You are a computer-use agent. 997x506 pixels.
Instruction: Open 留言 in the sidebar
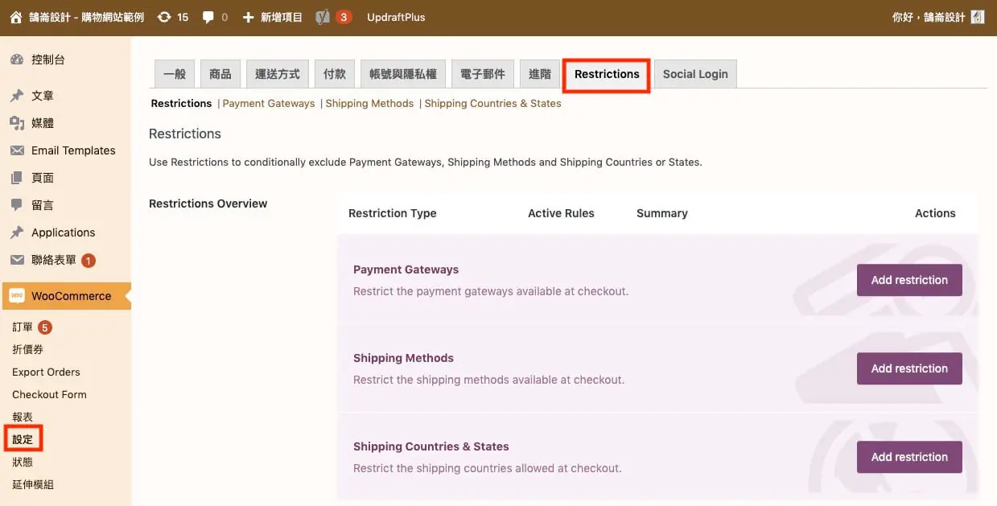click(43, 205)
